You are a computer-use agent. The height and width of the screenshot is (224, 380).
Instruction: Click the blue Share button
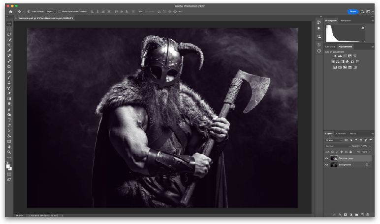(352, 11)
